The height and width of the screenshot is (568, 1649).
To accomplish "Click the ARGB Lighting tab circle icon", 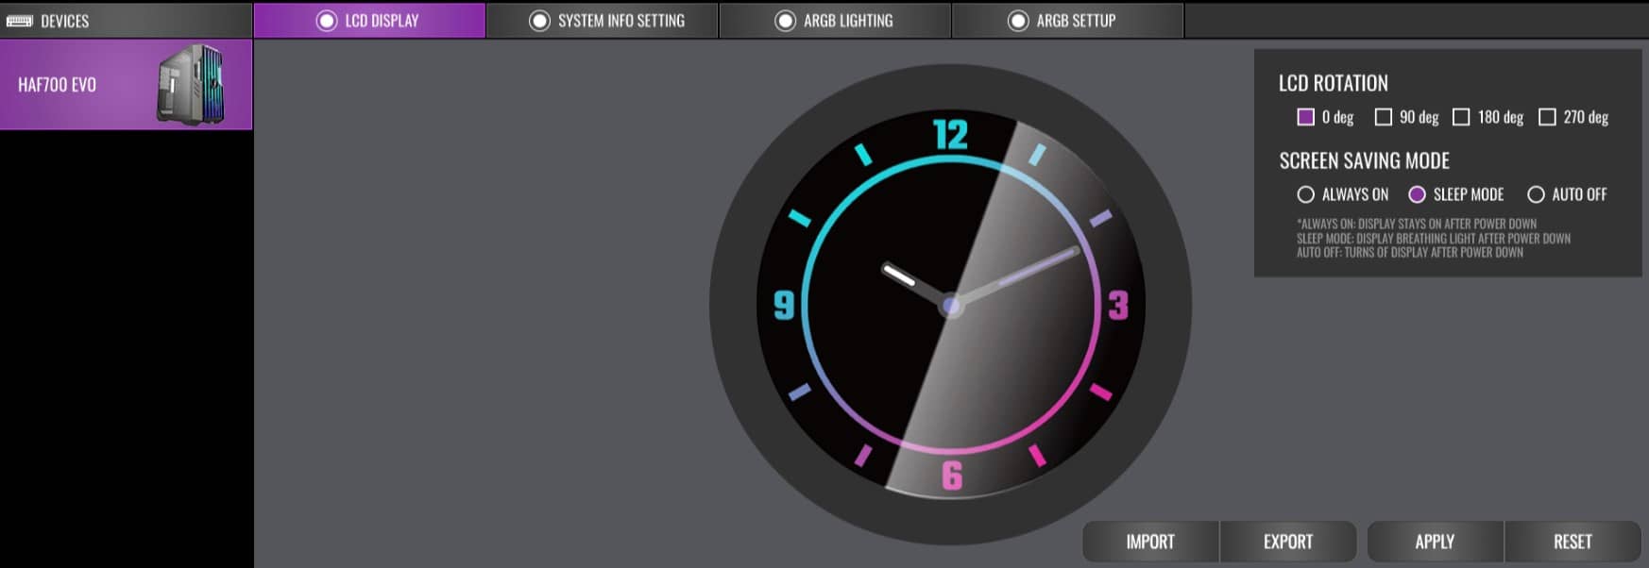I will [x=785, y=21].
